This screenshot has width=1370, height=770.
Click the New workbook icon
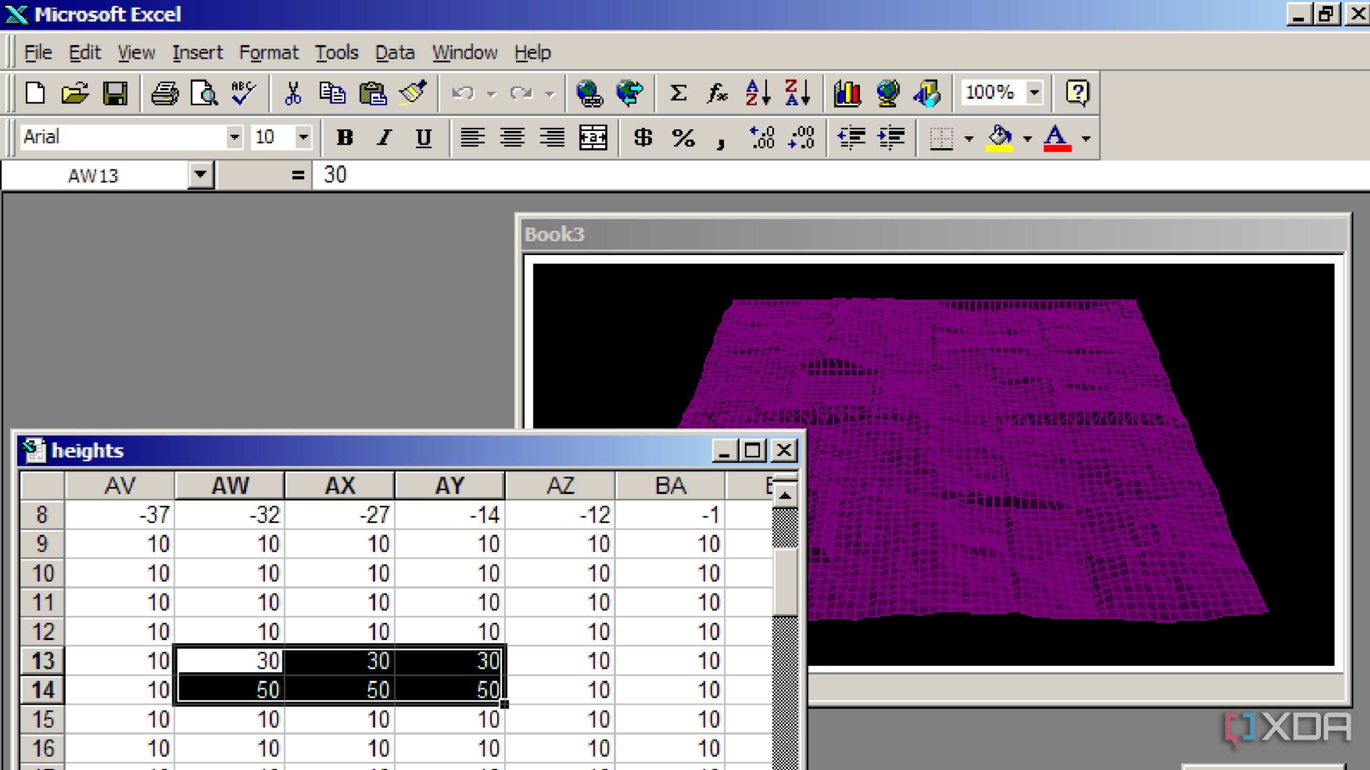point(35,94)
